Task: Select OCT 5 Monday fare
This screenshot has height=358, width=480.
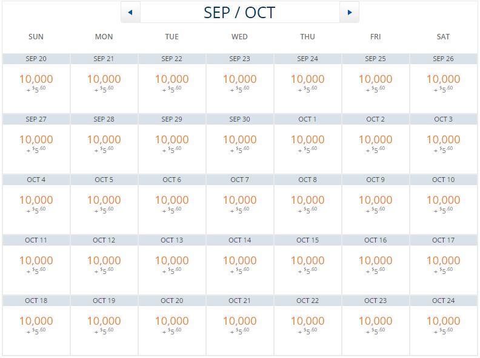Action: 104,204
